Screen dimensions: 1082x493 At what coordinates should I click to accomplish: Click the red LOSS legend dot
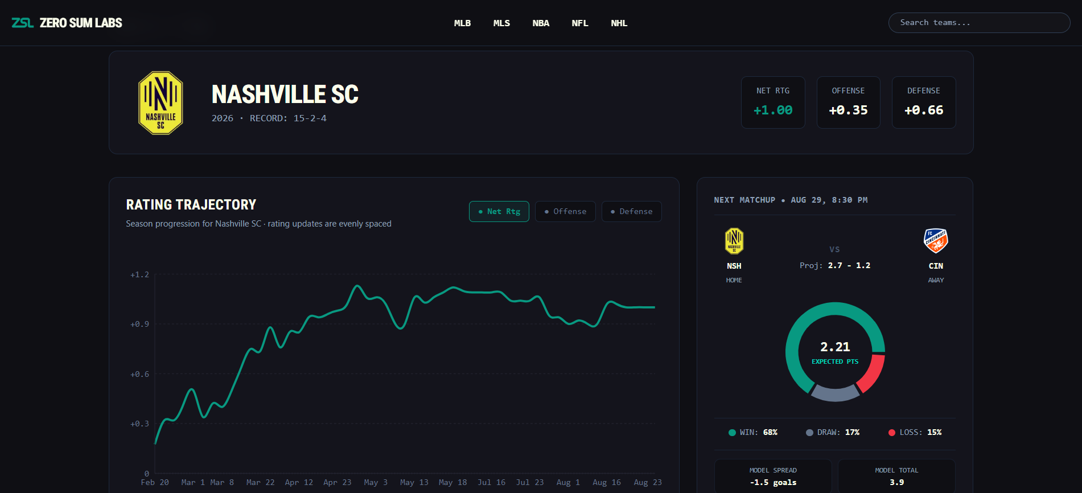tap(892, 433)
